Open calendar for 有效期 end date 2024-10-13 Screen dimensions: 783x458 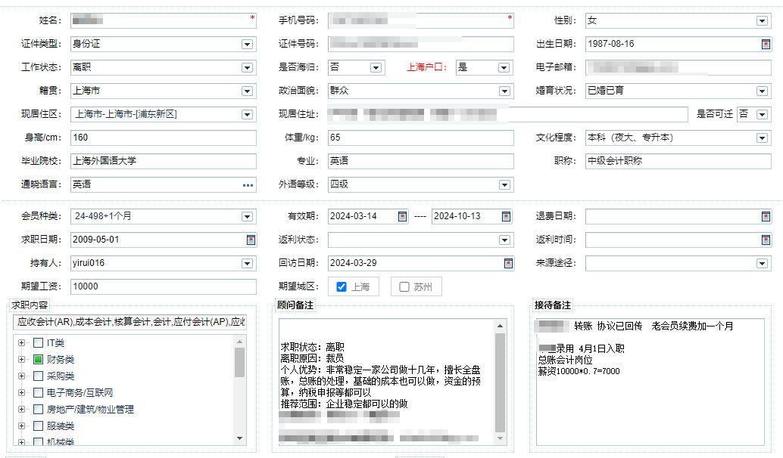coord(506,216)
